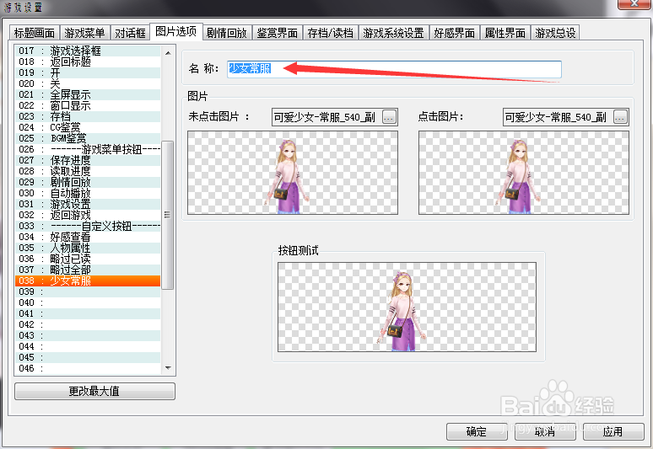Select list row 032 返回游戏

(88, 215)
